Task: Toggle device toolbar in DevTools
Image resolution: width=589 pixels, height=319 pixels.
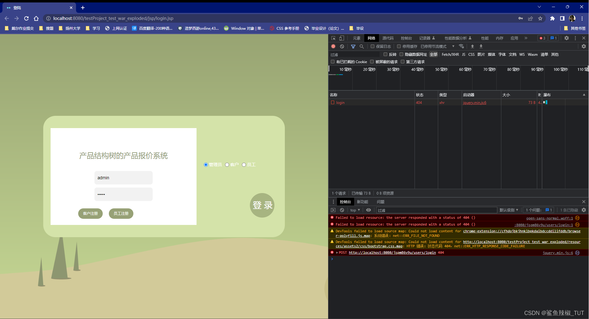Action: pyautogui.click(x=342, y=38)
